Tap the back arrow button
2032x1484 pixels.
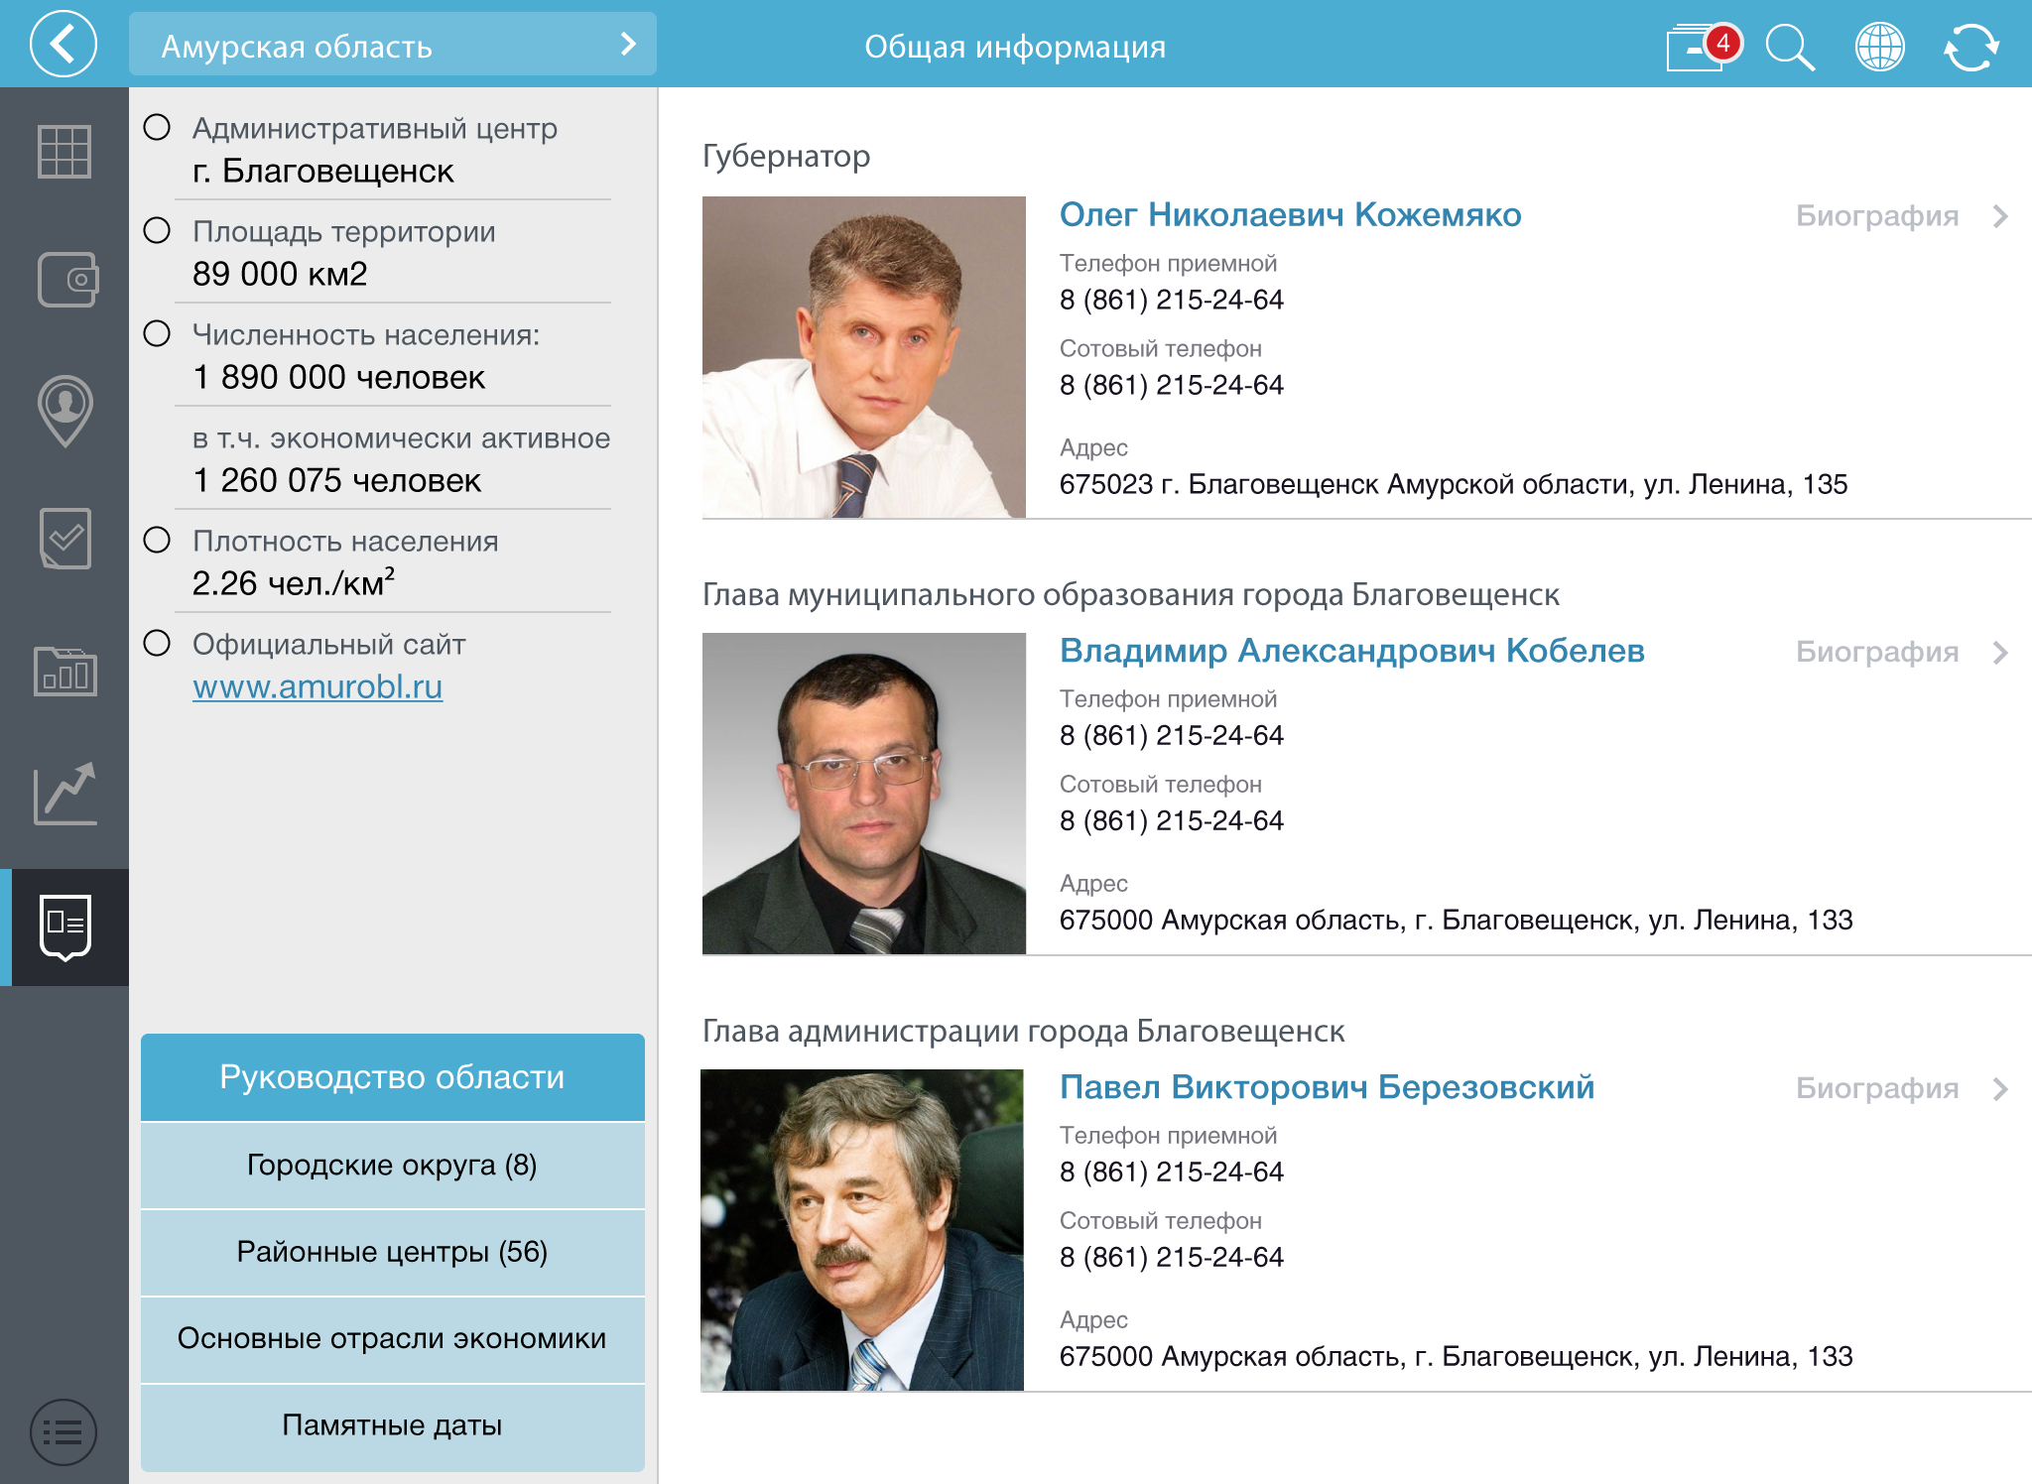(x=63, y=45)
